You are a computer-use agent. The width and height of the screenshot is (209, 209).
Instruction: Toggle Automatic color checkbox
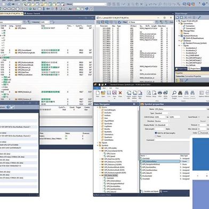click(199, 133)
